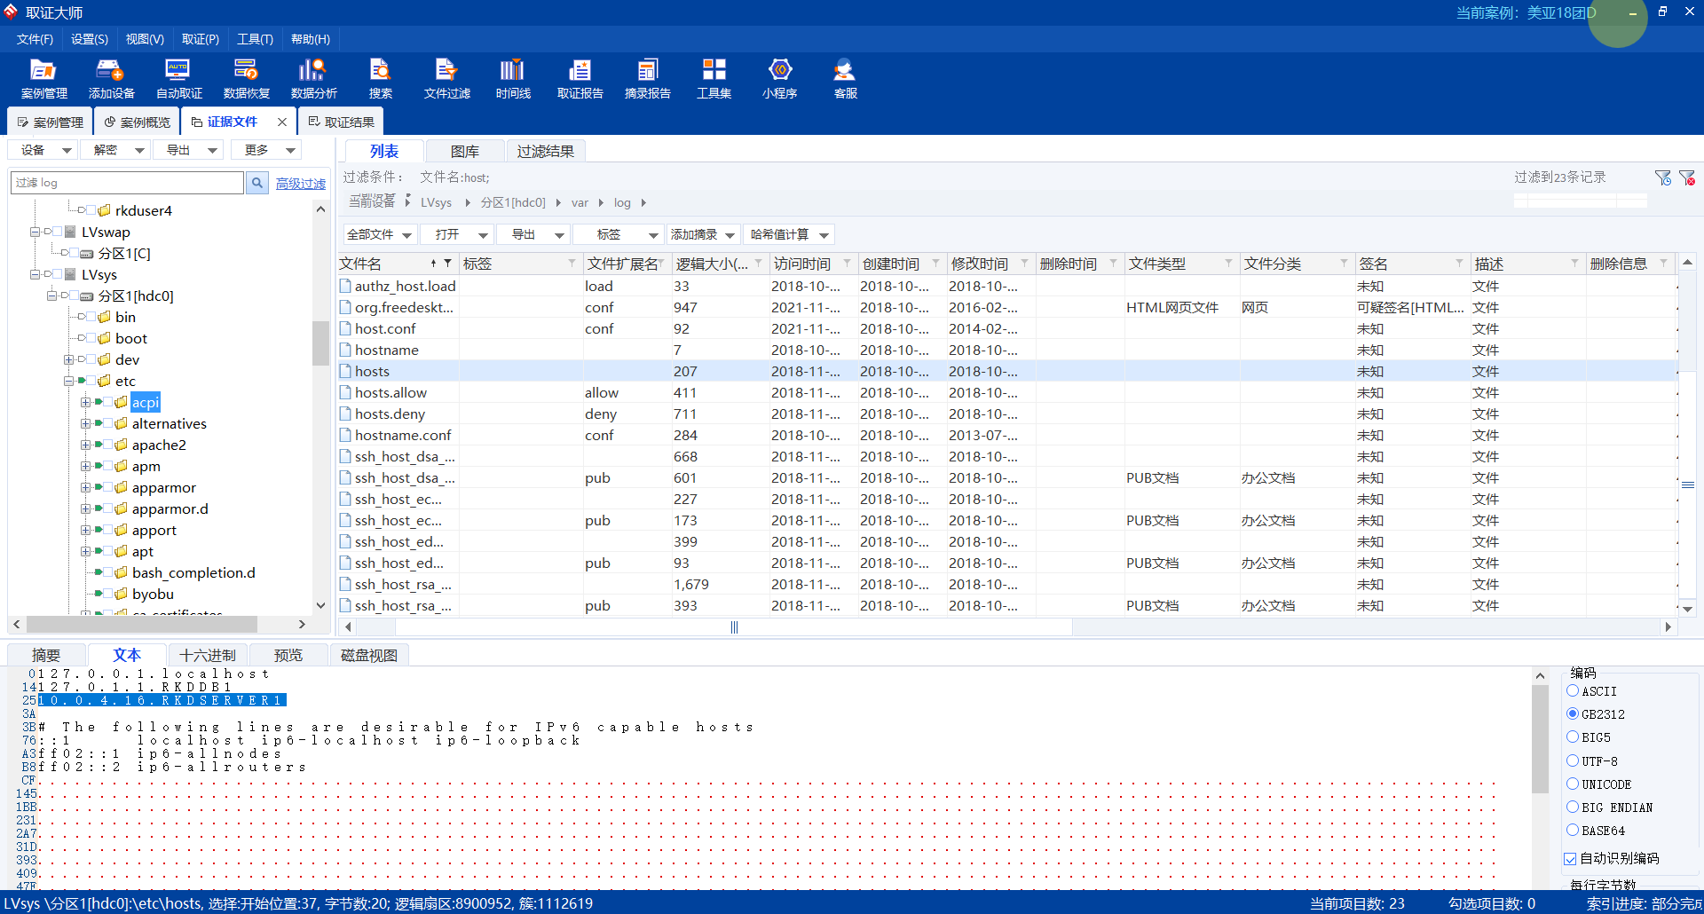Select the hostname.conf file row
The height and width of the screenshot is (914, 1704).
[1006, 435]
